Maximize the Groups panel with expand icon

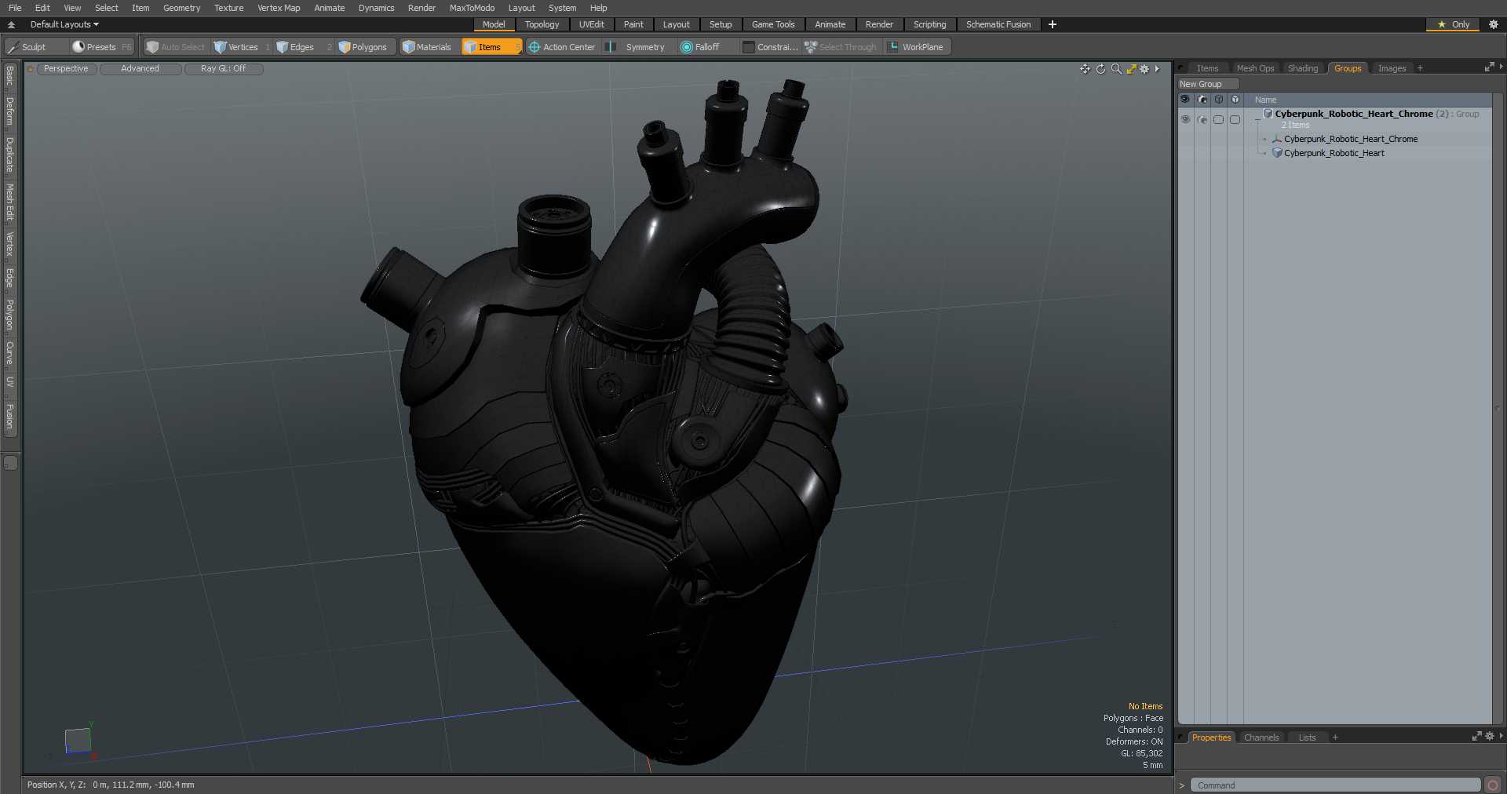point(1489,67)
